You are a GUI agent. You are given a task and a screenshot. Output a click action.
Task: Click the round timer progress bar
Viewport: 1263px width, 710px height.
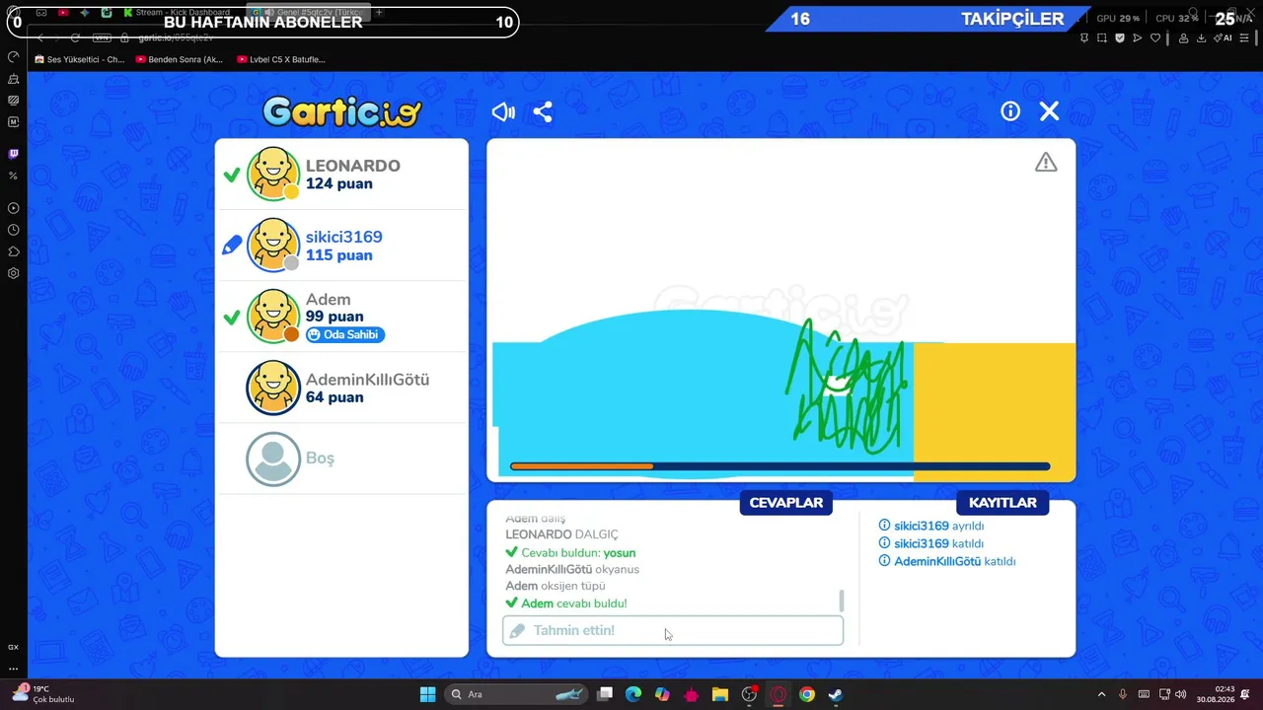click(x=780, y=466)
